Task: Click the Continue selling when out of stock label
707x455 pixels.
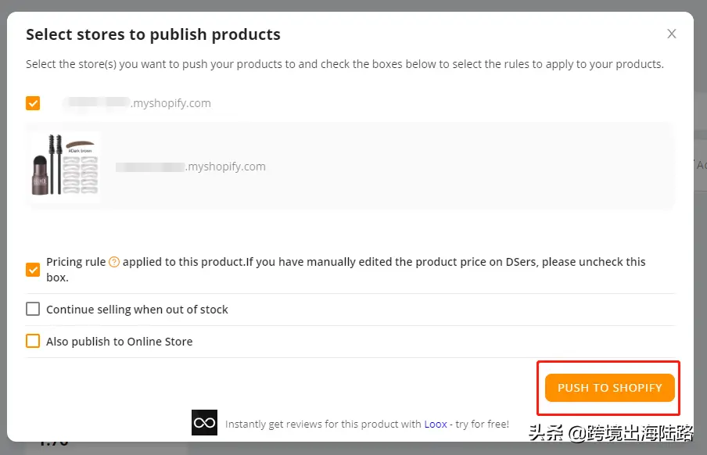Action: [137, 309]
